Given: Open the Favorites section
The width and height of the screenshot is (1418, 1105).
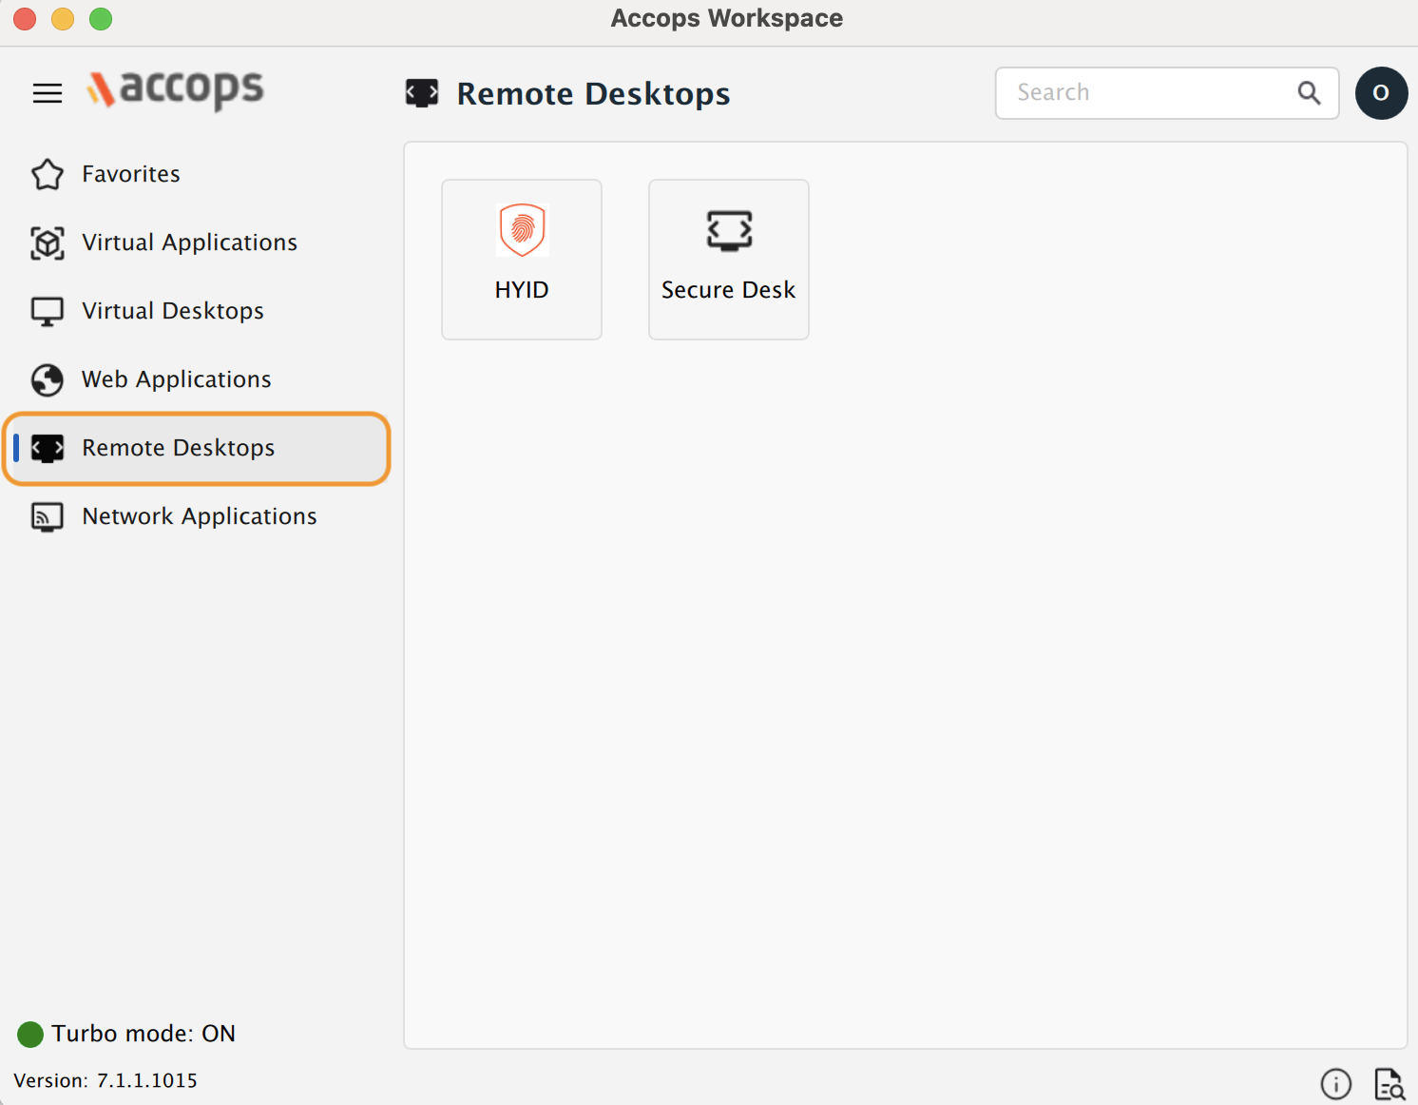Looking at the screenshot, I should (131, 174).
